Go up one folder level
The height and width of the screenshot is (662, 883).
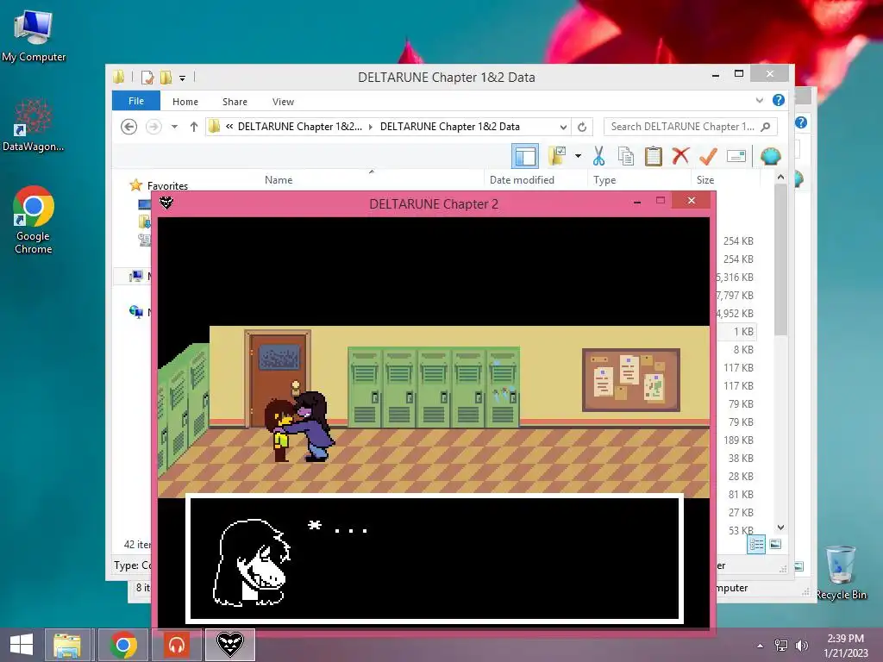(x=194, y=127)
